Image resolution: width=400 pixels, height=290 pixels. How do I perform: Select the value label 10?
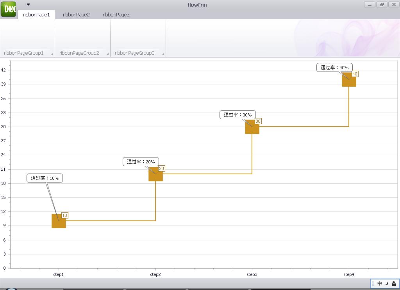tap(65, 215)
